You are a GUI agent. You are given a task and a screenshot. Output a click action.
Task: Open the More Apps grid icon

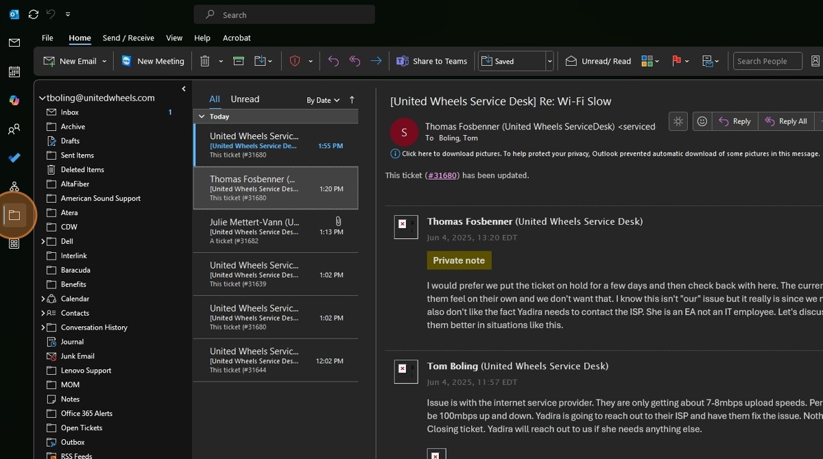coord(14,243)
